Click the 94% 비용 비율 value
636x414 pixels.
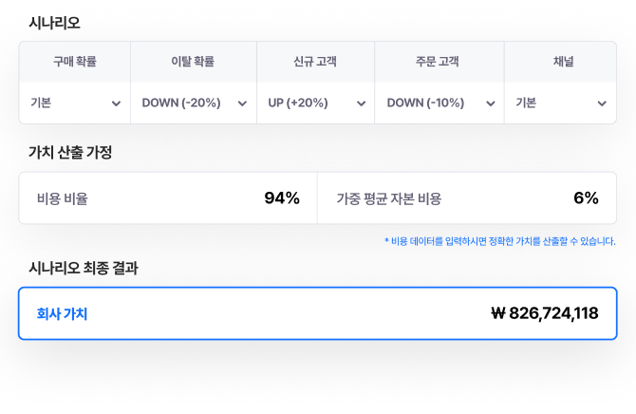[282, 198]
